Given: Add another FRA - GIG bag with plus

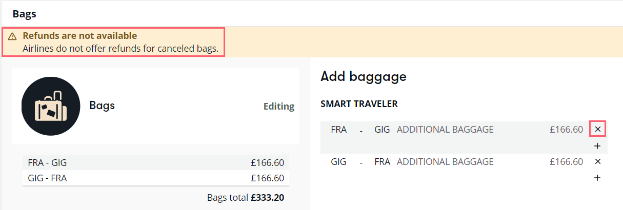Looking at the screenshot, I should coord(597,146).
